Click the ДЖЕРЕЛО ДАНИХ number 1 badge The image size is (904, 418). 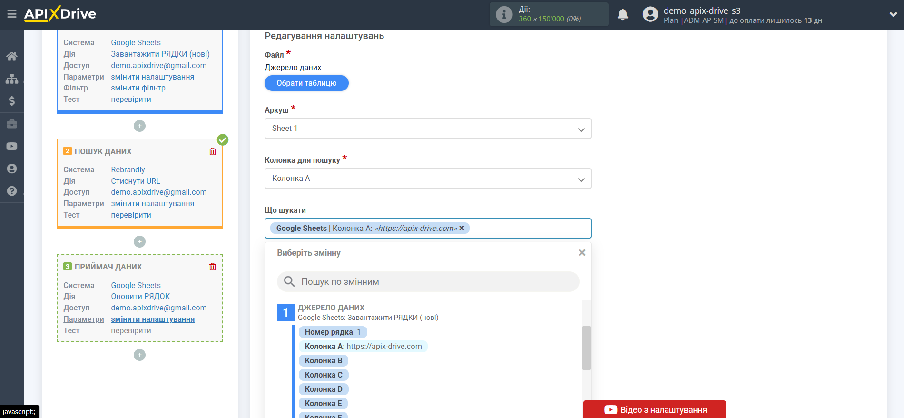point(285,312)
